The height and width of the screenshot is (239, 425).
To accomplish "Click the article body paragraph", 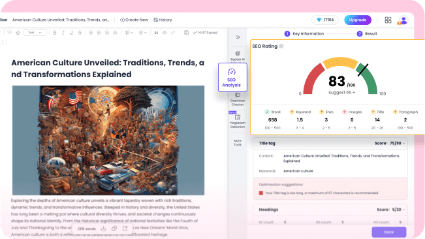I will pyautogui.click(x=106, y=217).
